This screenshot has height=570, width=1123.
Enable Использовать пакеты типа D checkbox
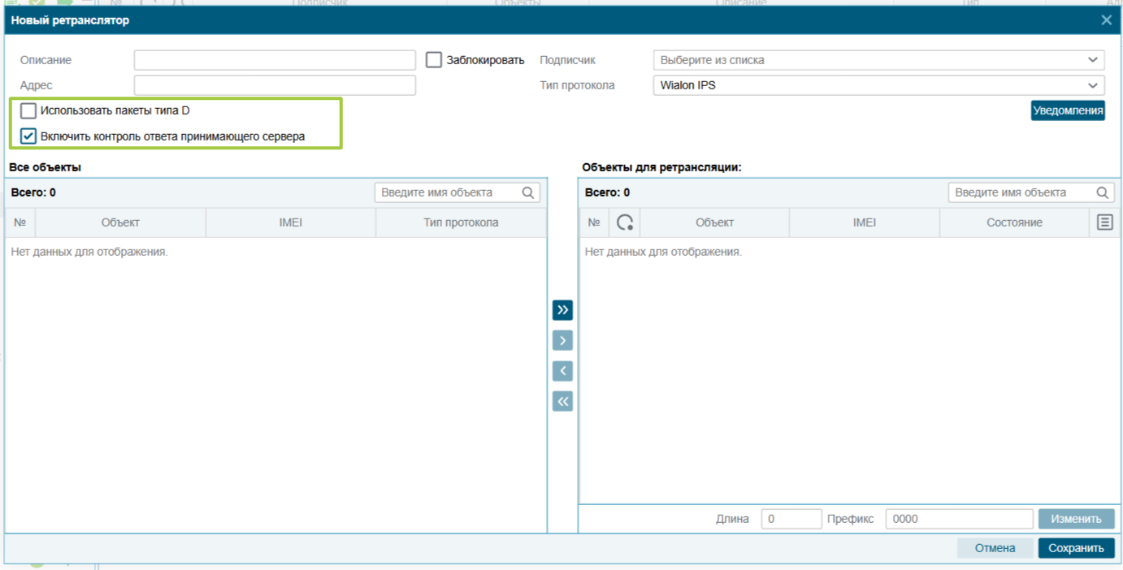tap(28, 111)
